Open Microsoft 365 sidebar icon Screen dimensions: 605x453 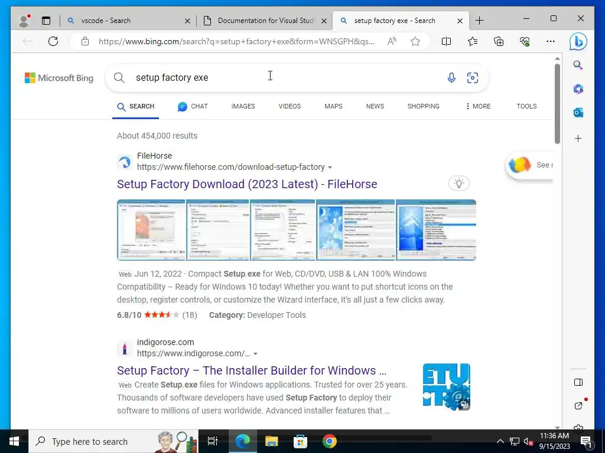coord(578,89)
